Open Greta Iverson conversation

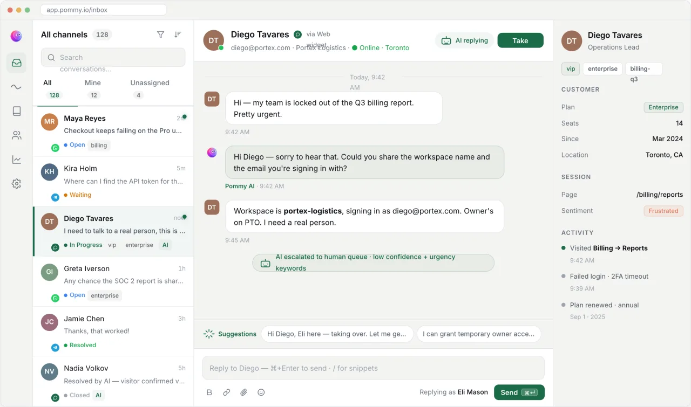click(x=113, y=282)
